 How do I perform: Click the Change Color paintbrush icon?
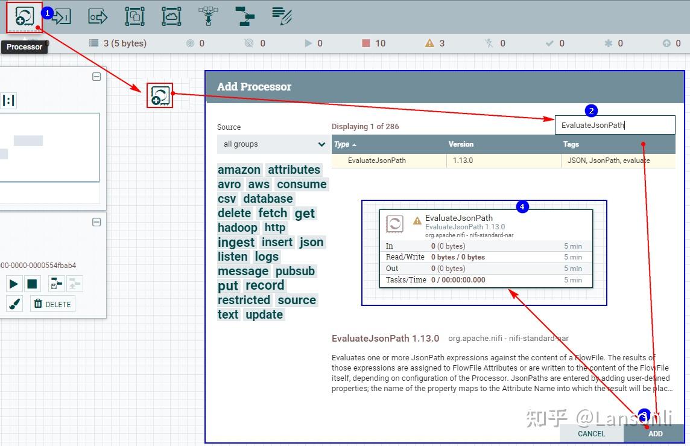pyautogui.click(x=14, y=304)
